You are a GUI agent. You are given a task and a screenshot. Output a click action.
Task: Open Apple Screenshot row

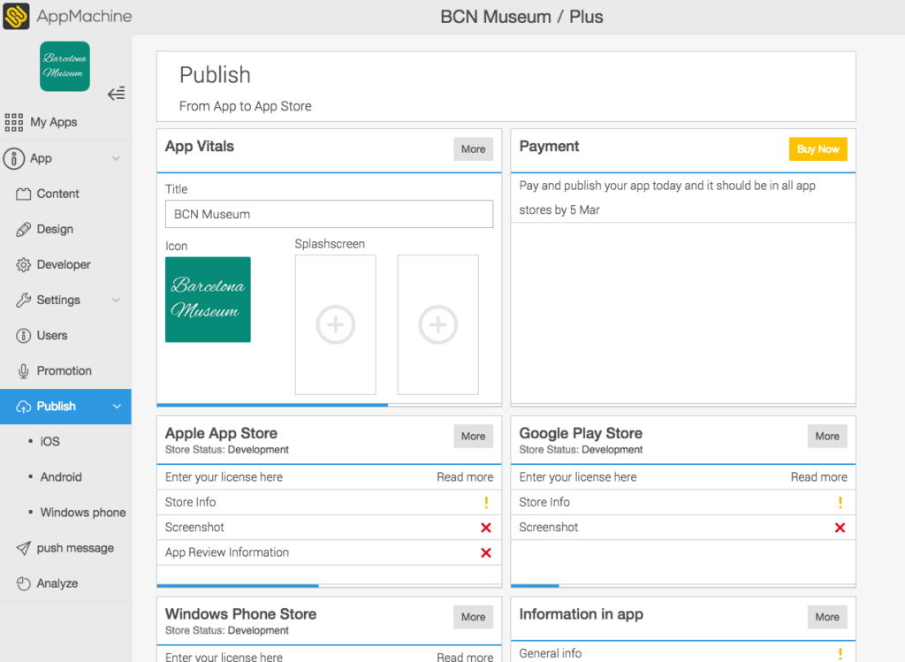click(329, 528)
